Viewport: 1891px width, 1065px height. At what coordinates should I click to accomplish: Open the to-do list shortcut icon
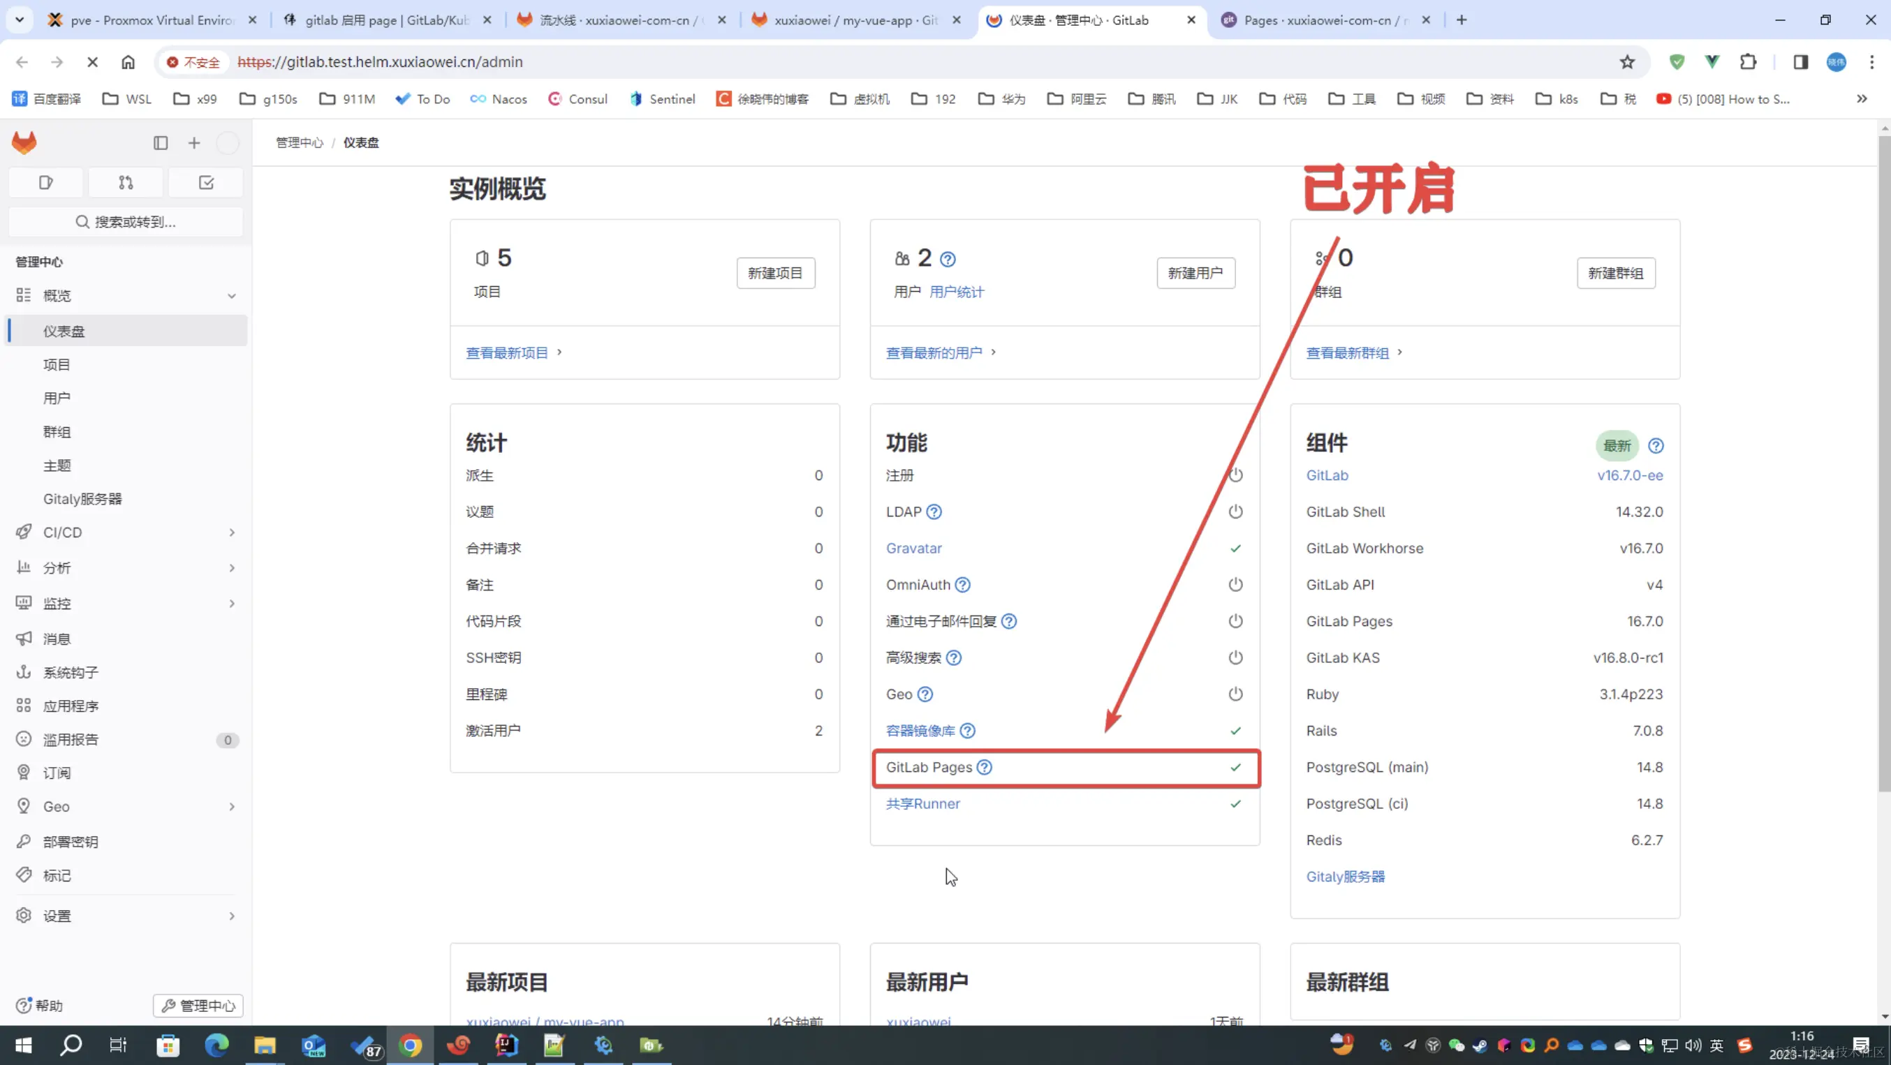pyautogui.click(x=206, y=183)
